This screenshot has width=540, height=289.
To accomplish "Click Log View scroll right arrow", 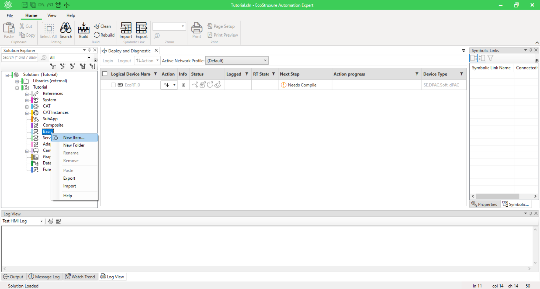I will (x=529, y=269).
